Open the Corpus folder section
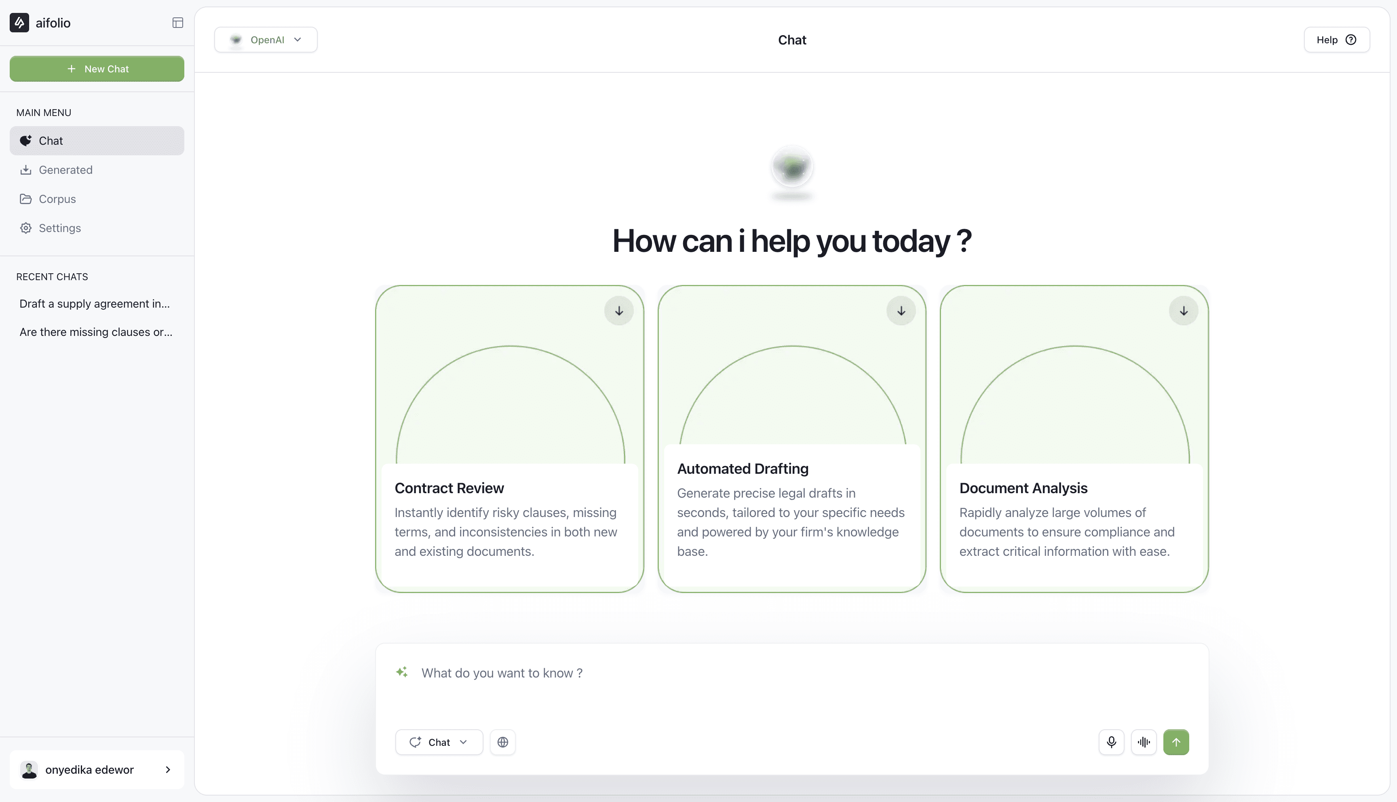This screenshot has height=802, width=1397. 57,199
